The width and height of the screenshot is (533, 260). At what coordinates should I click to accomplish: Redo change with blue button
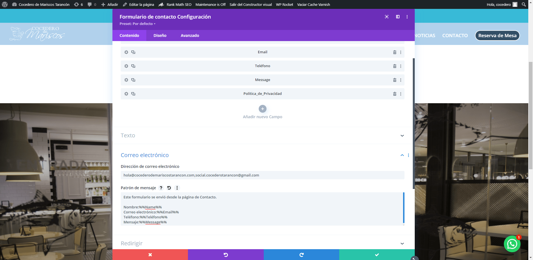(x=301, y=255)
